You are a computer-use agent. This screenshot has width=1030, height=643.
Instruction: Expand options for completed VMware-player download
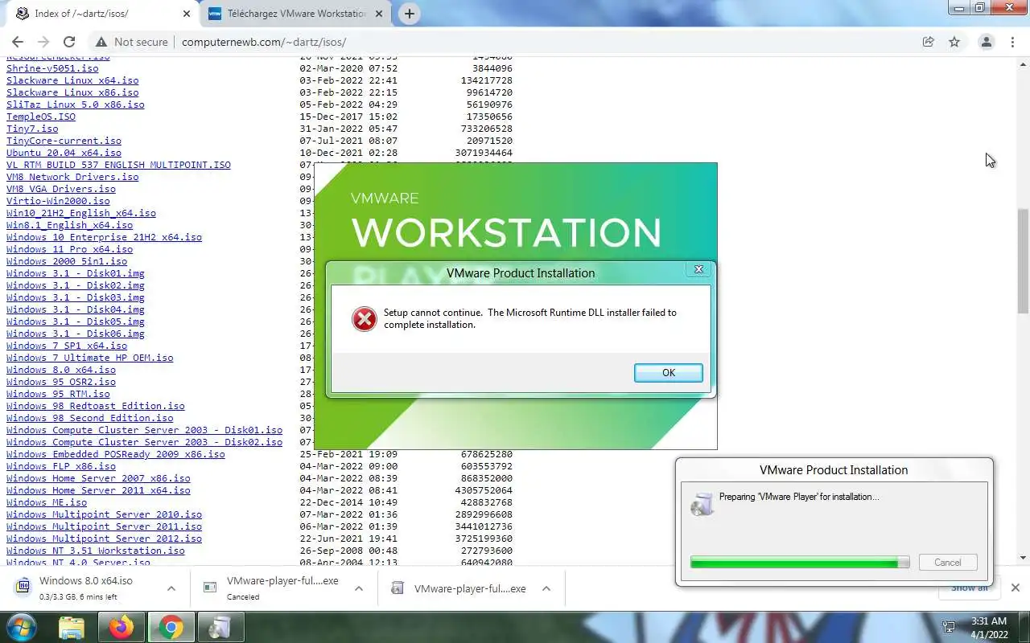click(546, 588)
